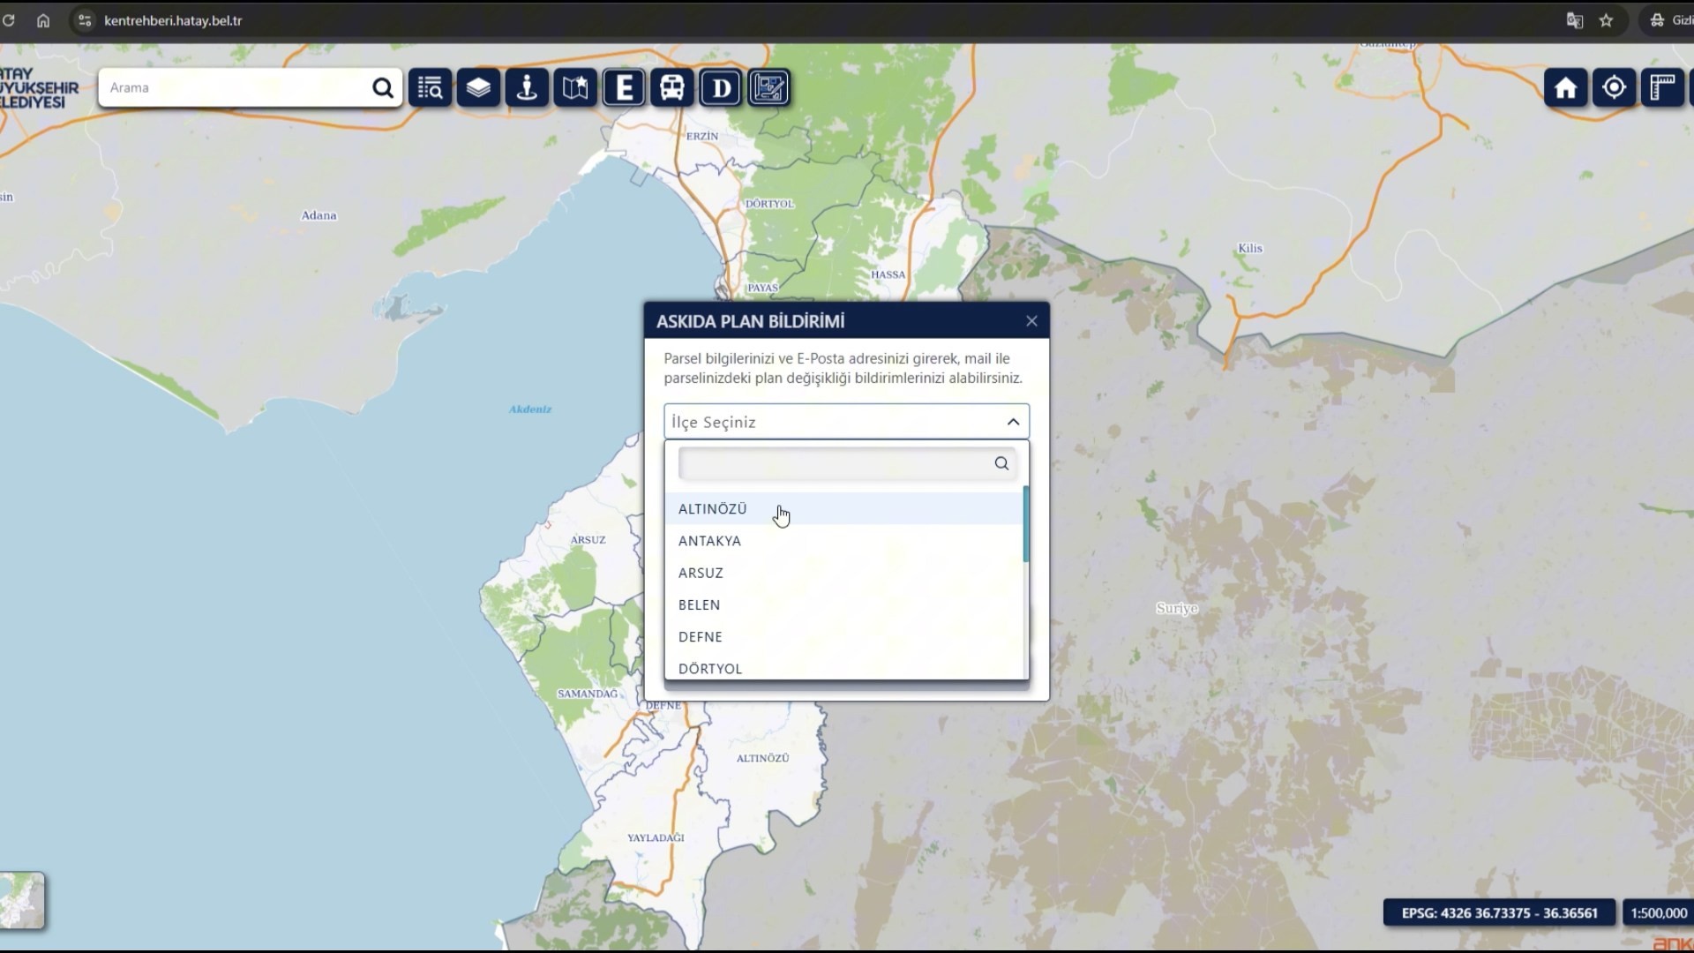
Task: Choose ANTAKYA in the district list
Action: click(709, 541)
